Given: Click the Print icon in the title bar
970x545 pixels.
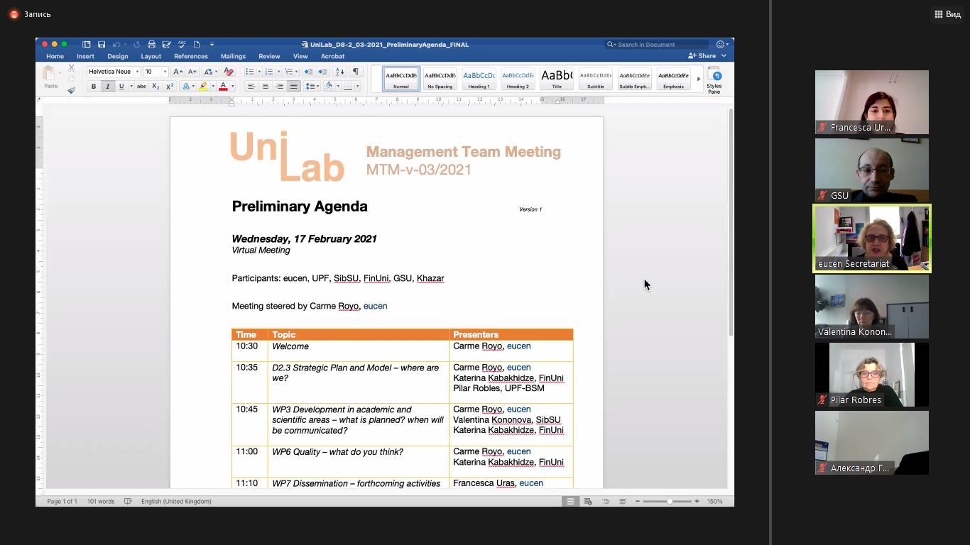Looking at the screenshot, I should [x=151, y=45].
